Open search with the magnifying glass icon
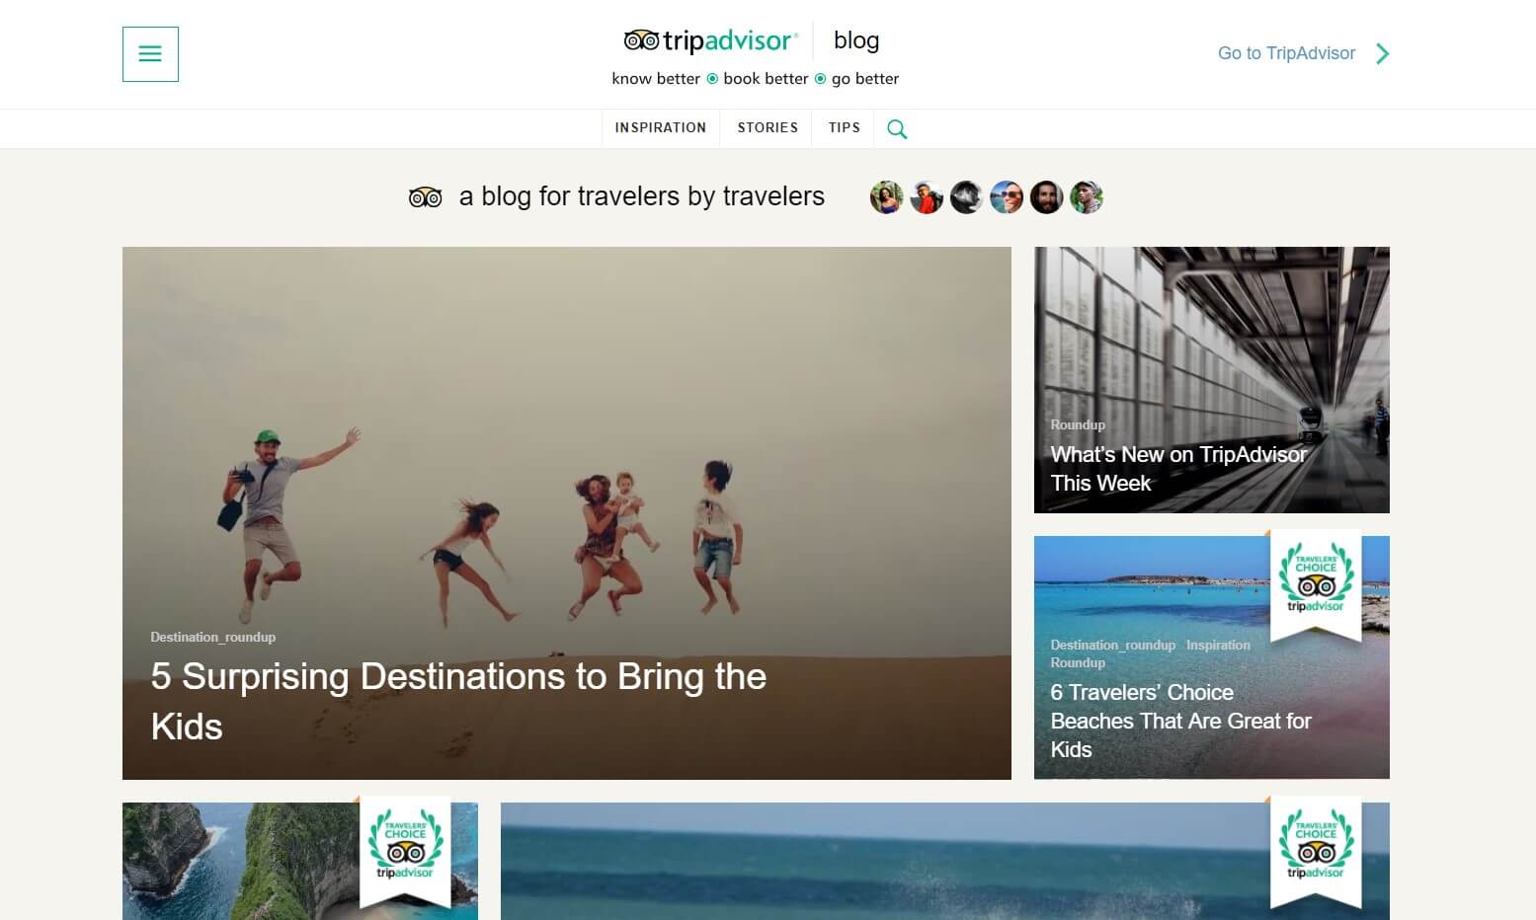 pos(897,129)
